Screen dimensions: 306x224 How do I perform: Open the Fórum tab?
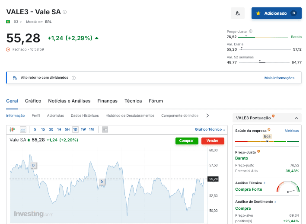156,101
